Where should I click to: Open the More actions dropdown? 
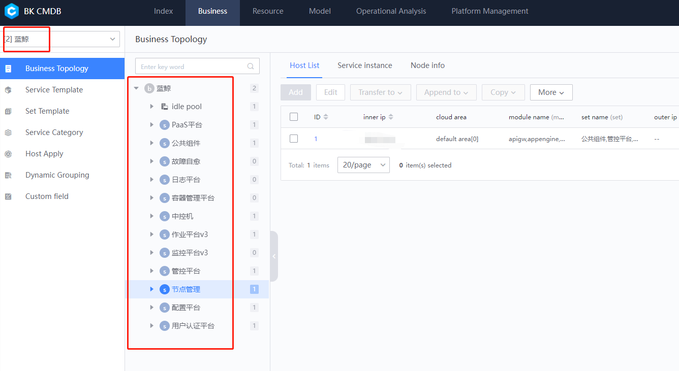pyautogui.click(x=551, y=92)
